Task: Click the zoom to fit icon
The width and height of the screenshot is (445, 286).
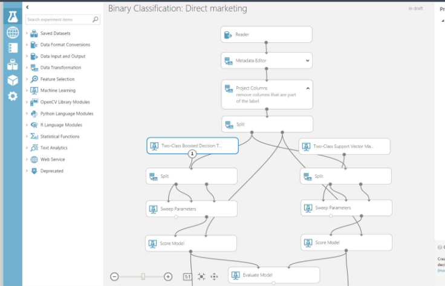Action: tap(201, 276)
